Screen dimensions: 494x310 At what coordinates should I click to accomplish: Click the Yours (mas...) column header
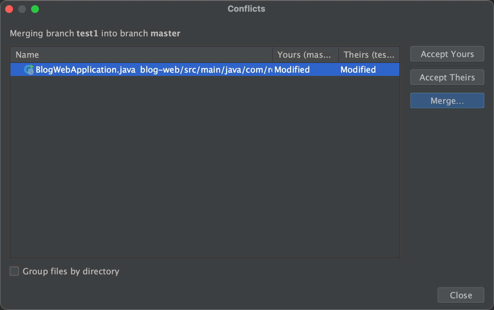[304, 55]
